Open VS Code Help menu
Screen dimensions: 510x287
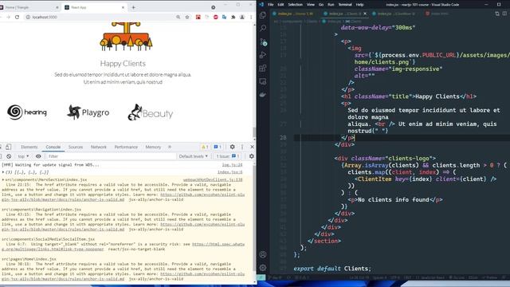point(359,5)
